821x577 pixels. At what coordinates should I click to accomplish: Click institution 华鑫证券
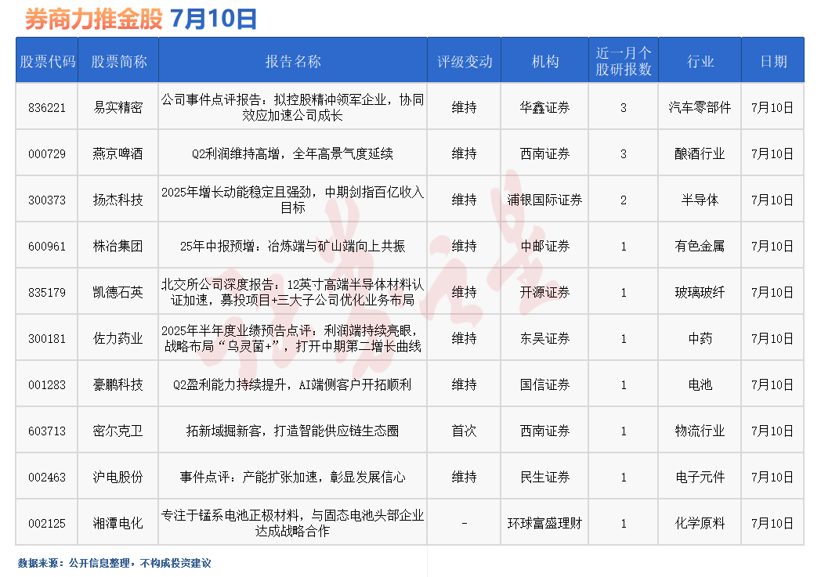pos(544,108)
